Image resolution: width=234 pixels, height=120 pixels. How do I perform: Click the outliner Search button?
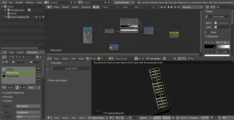pos(20,52)
